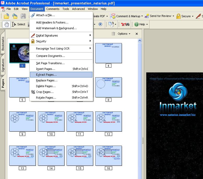Open the Help menu in menu bar
Viewport: 203px width, 179px height.
click(104, 9)
